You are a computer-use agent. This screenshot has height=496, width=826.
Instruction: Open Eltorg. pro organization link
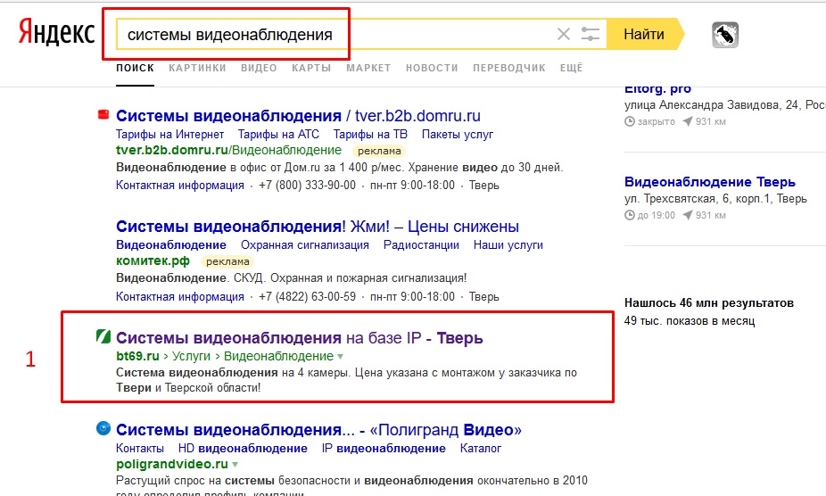[x=658, y=89]
